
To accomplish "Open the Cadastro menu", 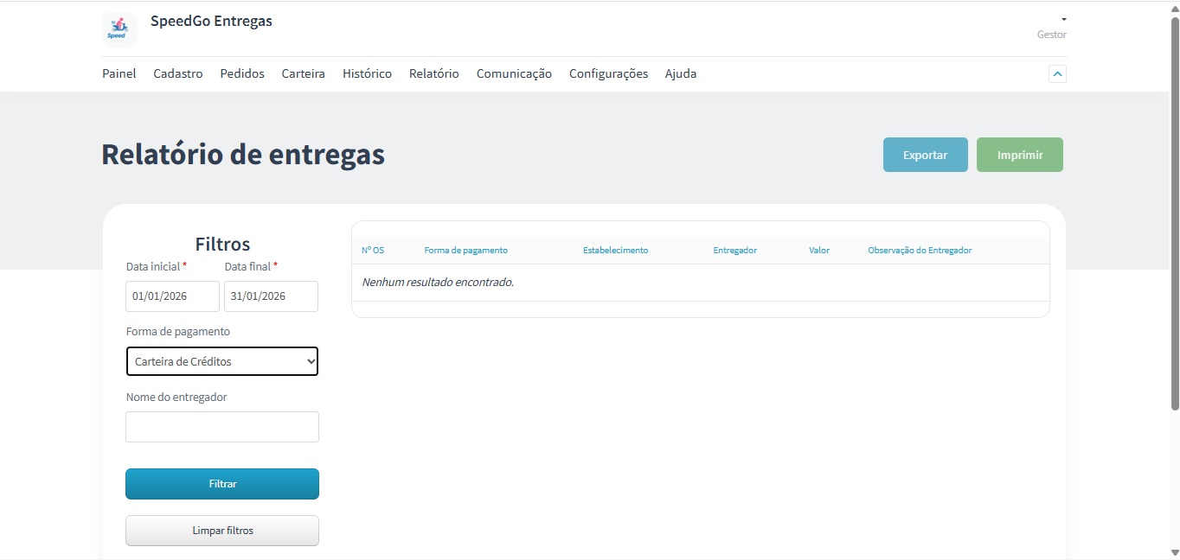I will [178, 74].
